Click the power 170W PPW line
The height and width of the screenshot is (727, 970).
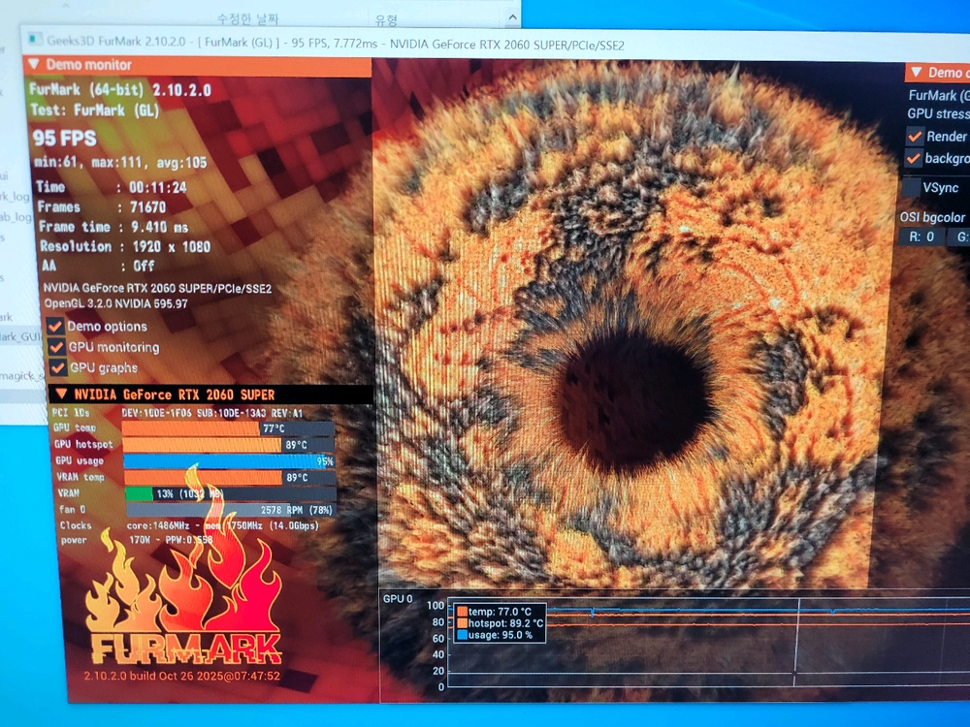pos(137,540)
